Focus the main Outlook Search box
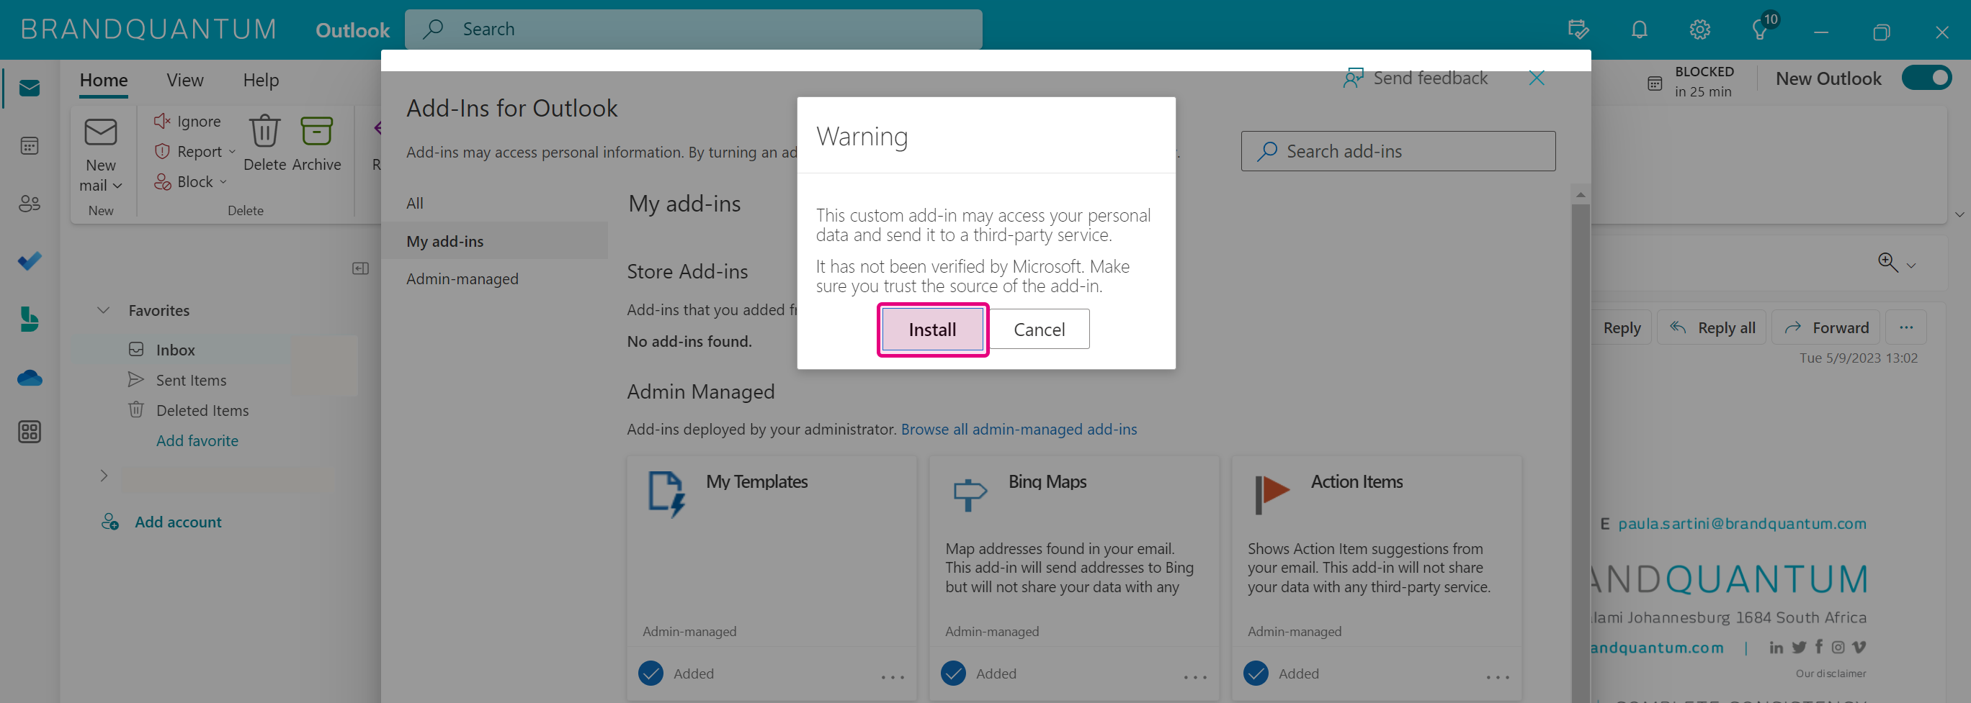 [x=693, y=30]
